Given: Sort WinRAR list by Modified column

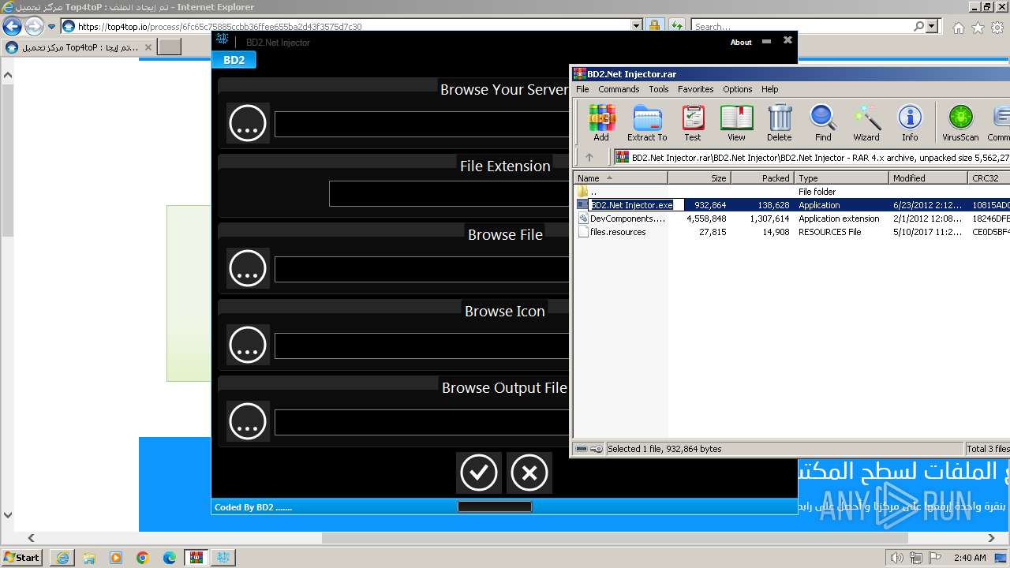Looking at the screenshot, I should (928, 178).
